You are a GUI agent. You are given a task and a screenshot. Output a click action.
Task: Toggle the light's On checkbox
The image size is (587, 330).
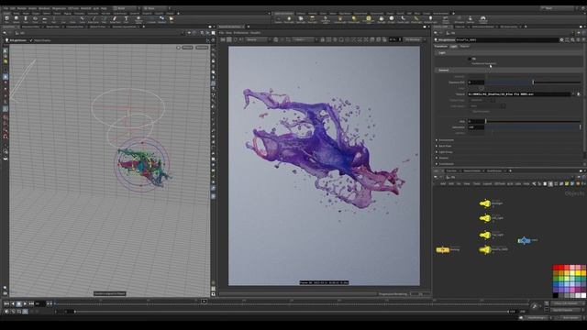(470, 59)
